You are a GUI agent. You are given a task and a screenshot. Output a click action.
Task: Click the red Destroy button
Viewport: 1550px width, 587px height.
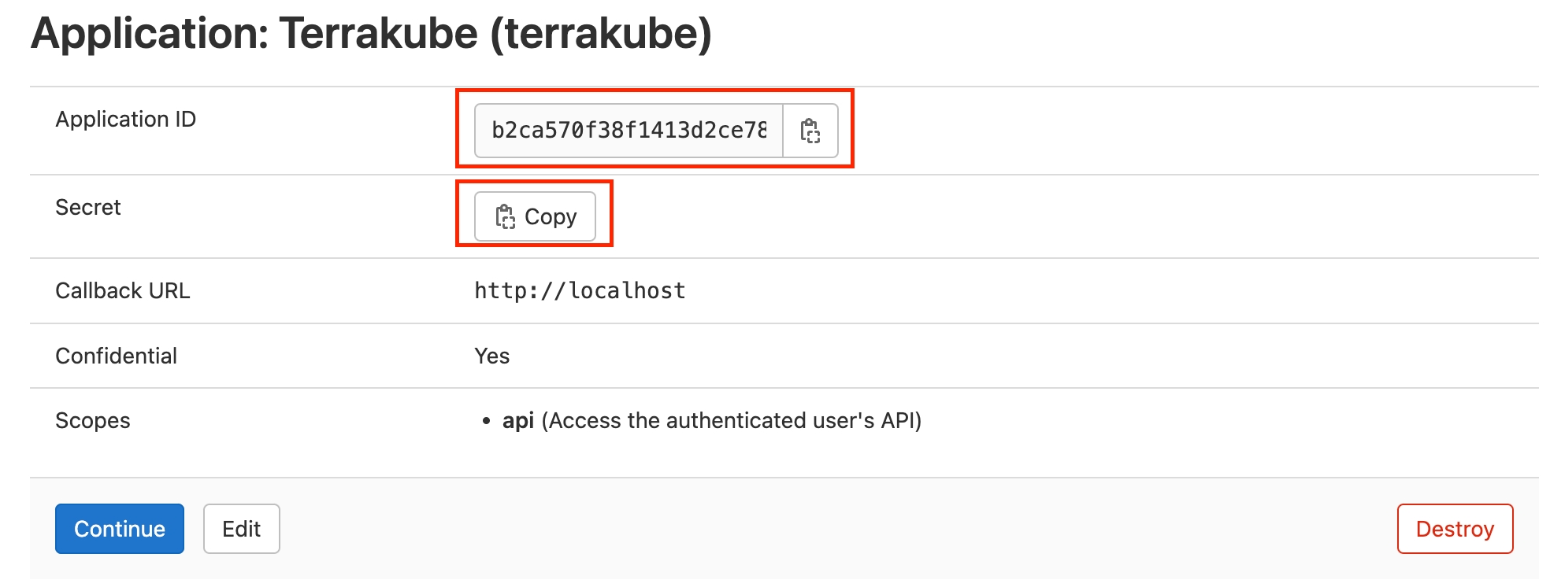click(1454, 529)
